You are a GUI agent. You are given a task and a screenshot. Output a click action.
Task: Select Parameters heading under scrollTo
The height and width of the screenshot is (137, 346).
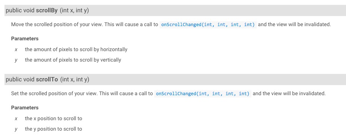(25, 108)
